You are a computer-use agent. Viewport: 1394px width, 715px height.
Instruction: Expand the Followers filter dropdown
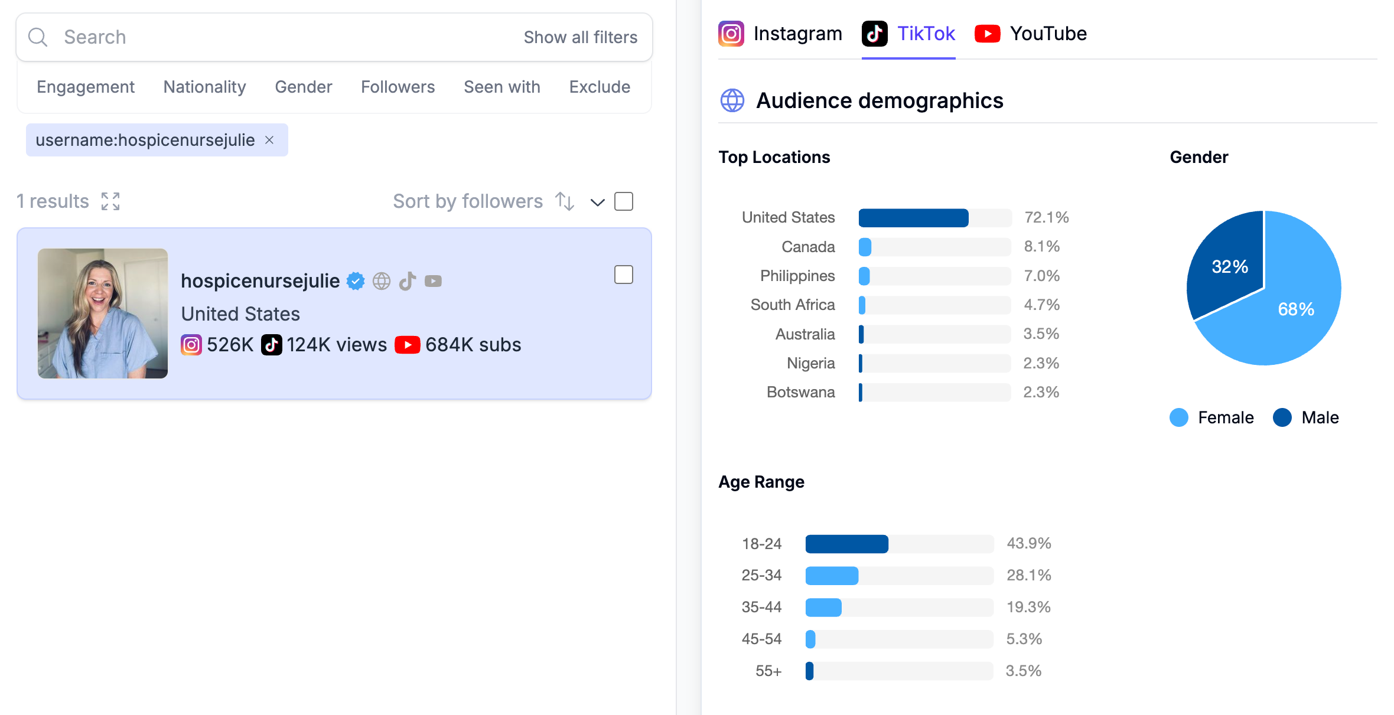[x=398, y=87]
